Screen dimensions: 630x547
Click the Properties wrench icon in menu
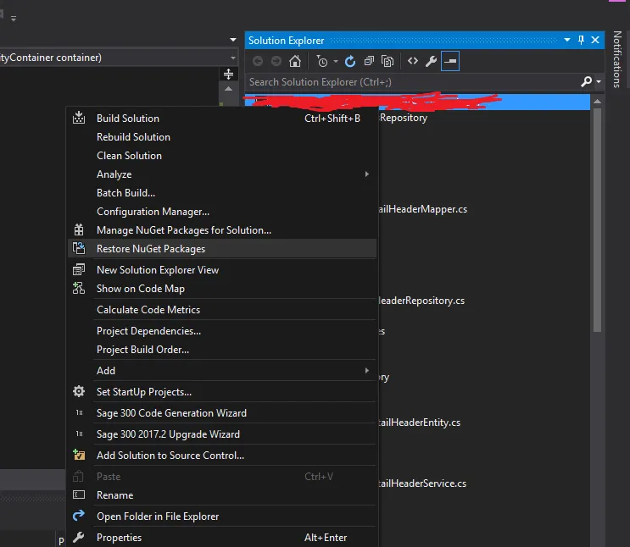[79, 537]
